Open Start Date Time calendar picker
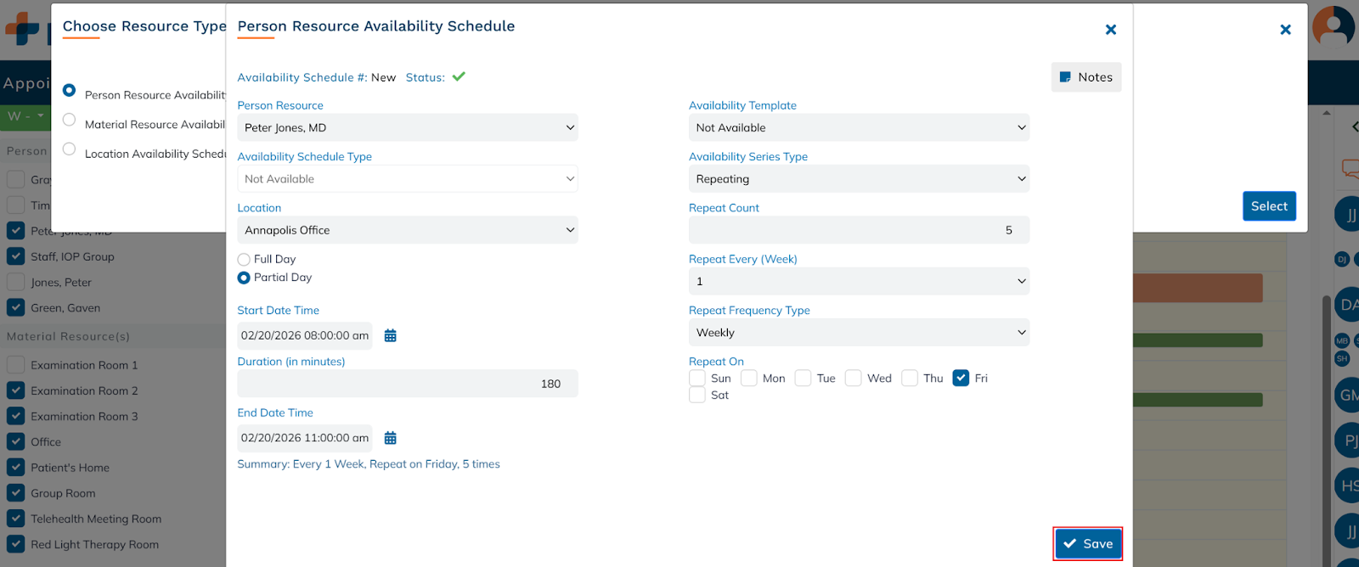Image resolution: width=1359 pixels, height=567 pixels. point(391,336)
